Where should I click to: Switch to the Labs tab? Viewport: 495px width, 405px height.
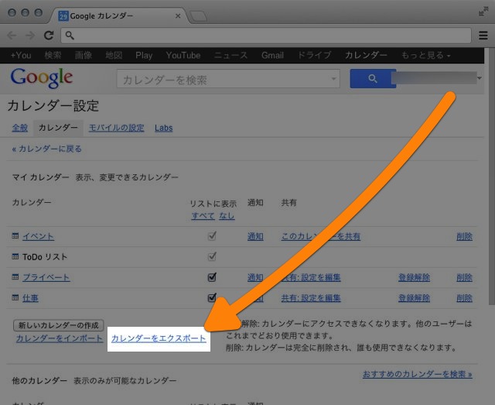click(x=163, y=128)
